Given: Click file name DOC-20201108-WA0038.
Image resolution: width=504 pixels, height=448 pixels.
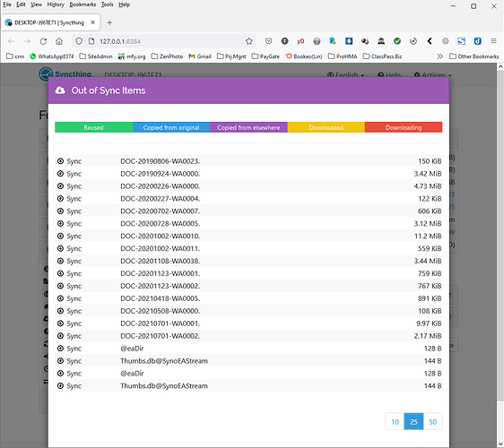Looking at the screenshot, I should coord(160,261).
